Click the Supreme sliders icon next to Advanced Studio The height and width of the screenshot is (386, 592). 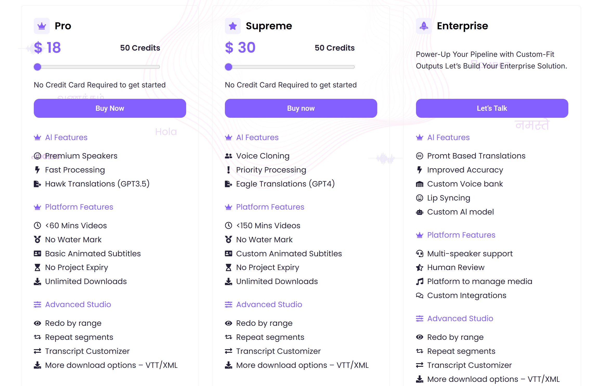(x=229, y=305)
